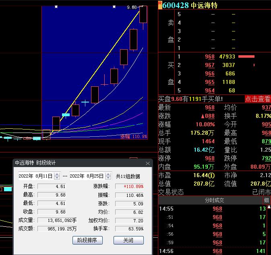Screen dimensions: 271x255
Task: Click the 市盈 (I) info indicator
Action: pyautogui.click(x=211, y=176)
